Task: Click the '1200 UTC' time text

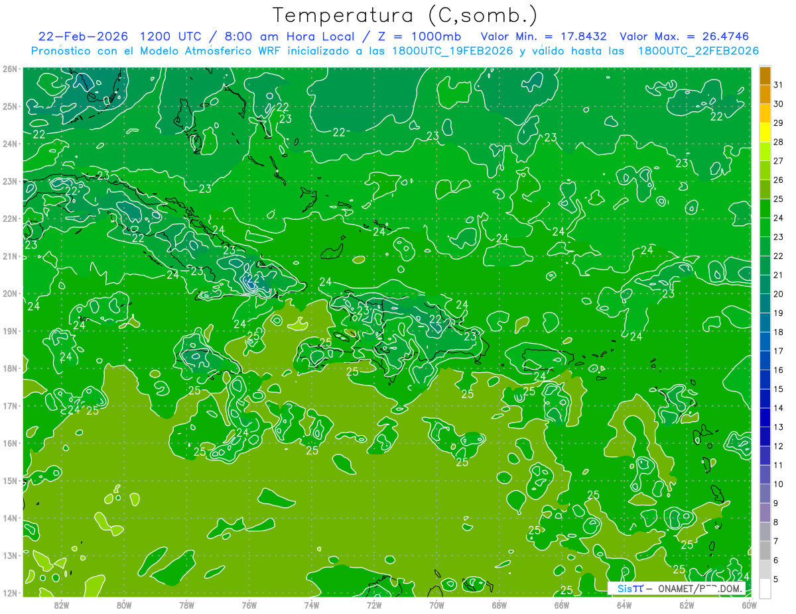Action: (x=171, y=36)
